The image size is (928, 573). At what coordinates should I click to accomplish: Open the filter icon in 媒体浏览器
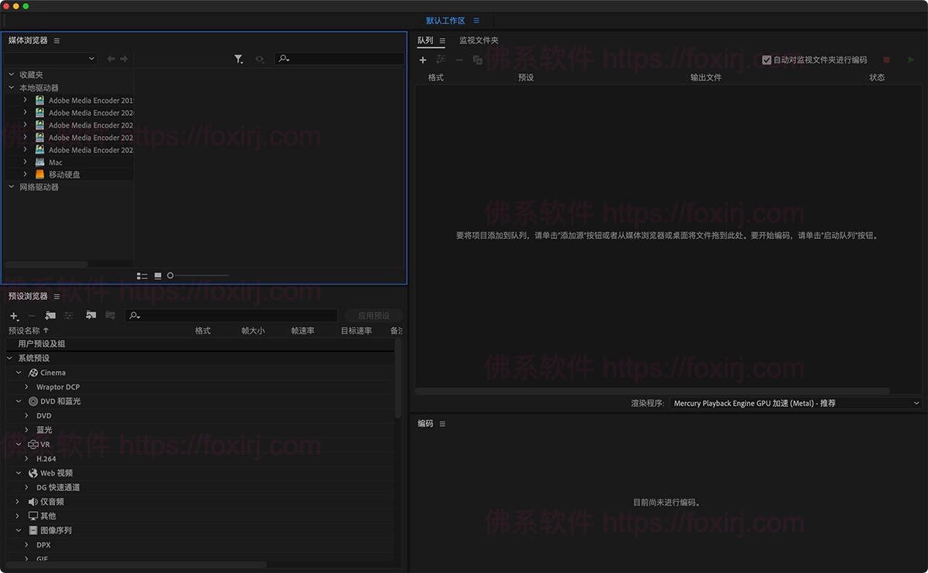tap(238, 58)
